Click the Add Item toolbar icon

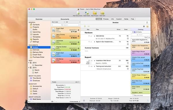point(102,13)
